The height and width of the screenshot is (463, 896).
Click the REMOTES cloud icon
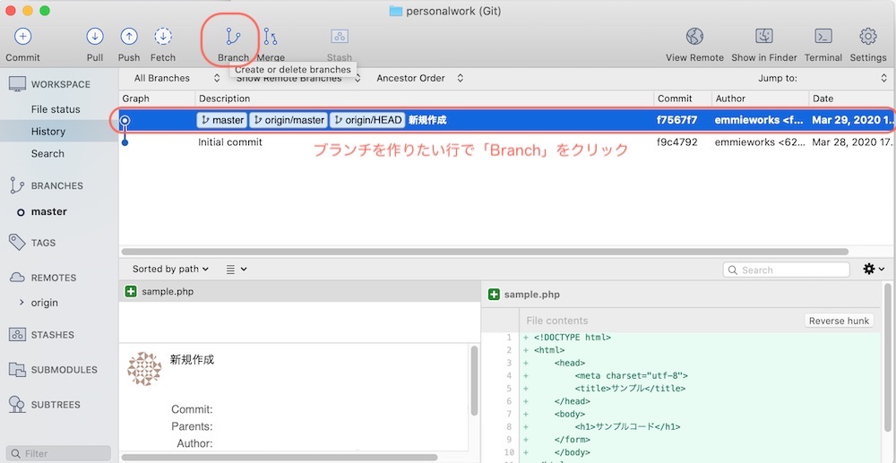coord(17,278)
